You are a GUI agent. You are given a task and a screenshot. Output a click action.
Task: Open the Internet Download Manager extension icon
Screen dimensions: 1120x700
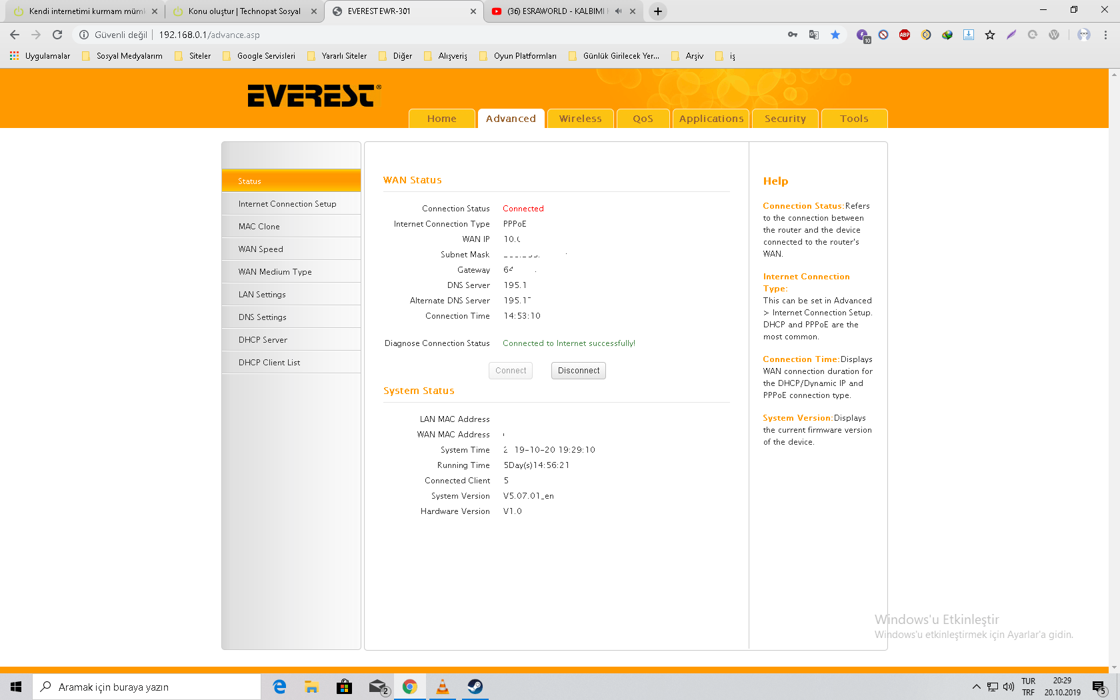point(947,35)
